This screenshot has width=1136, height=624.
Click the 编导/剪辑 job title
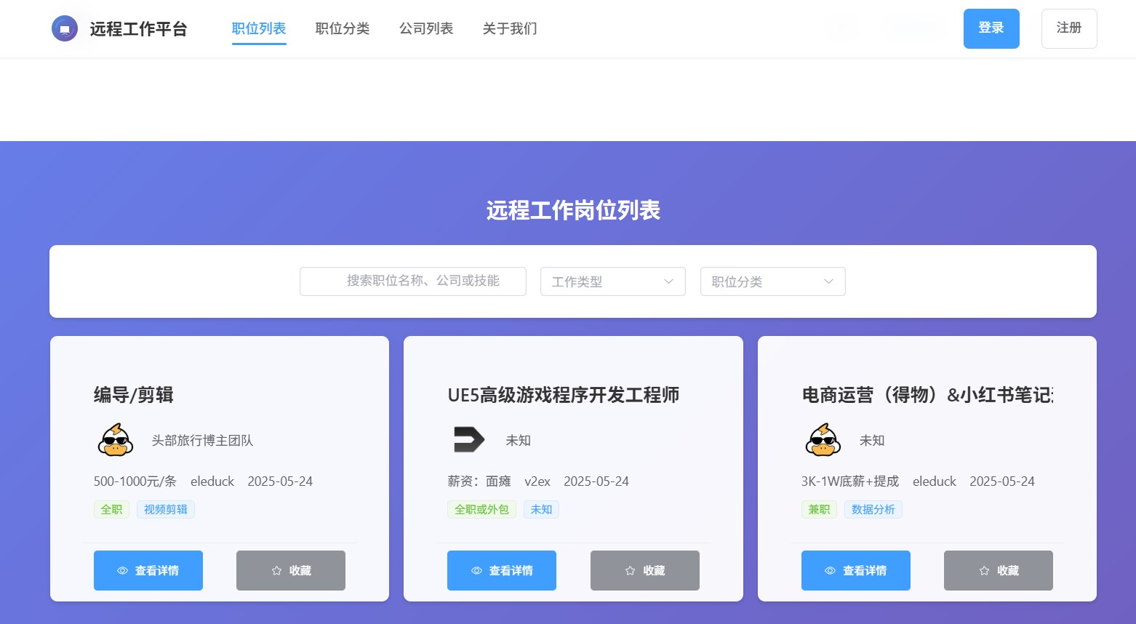click(x=134, y=395)
